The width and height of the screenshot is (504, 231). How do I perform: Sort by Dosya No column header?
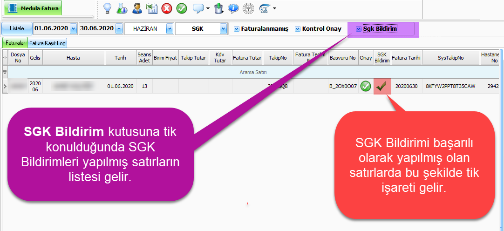[x=18, y=58]
